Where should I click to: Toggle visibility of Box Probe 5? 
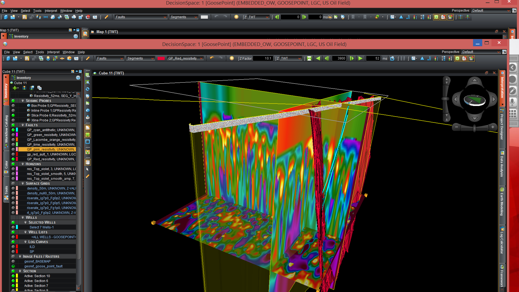click(x=13, y=106)
